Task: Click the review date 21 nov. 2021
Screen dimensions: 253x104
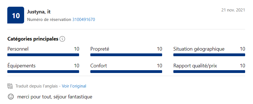Action: point(233,10)
